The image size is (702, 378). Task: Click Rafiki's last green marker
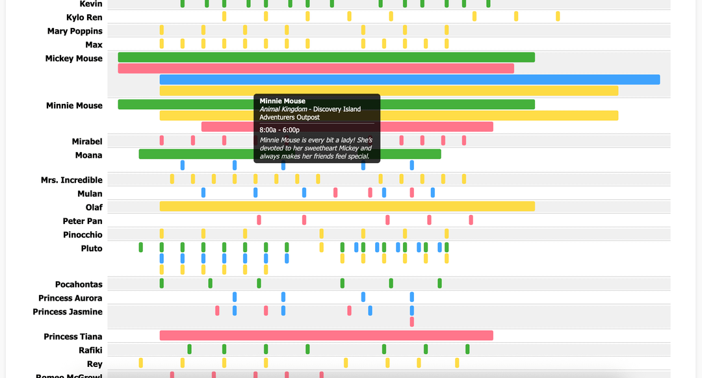[x=467, y=349]
